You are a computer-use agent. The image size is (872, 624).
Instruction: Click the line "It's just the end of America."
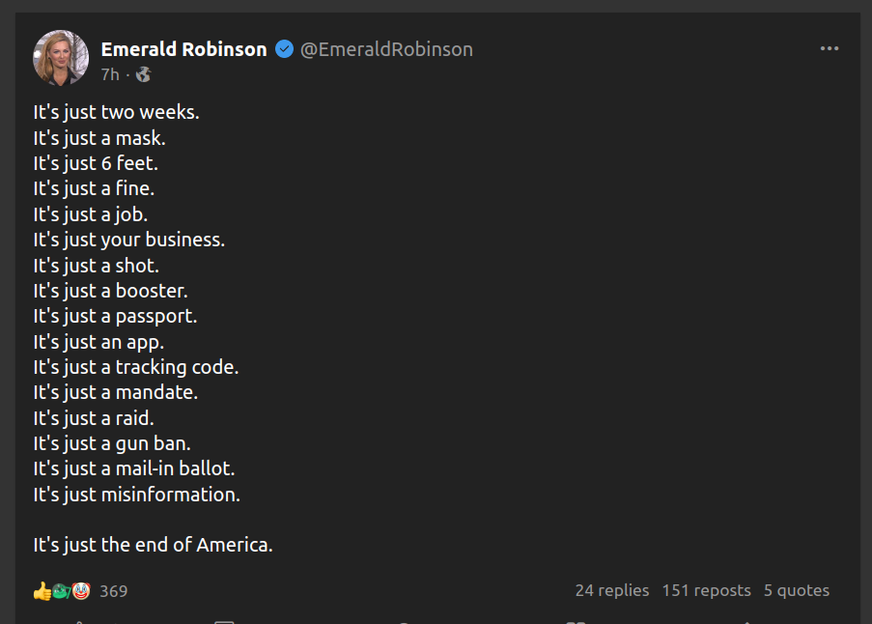153,545
